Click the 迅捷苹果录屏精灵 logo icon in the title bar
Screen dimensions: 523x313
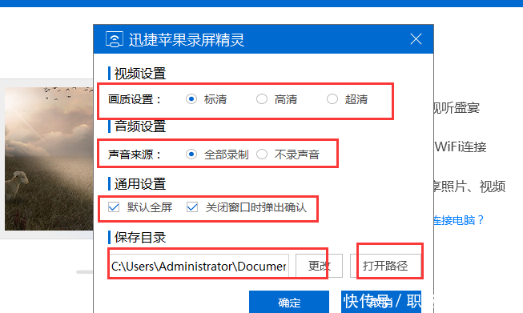pos(115,39)
